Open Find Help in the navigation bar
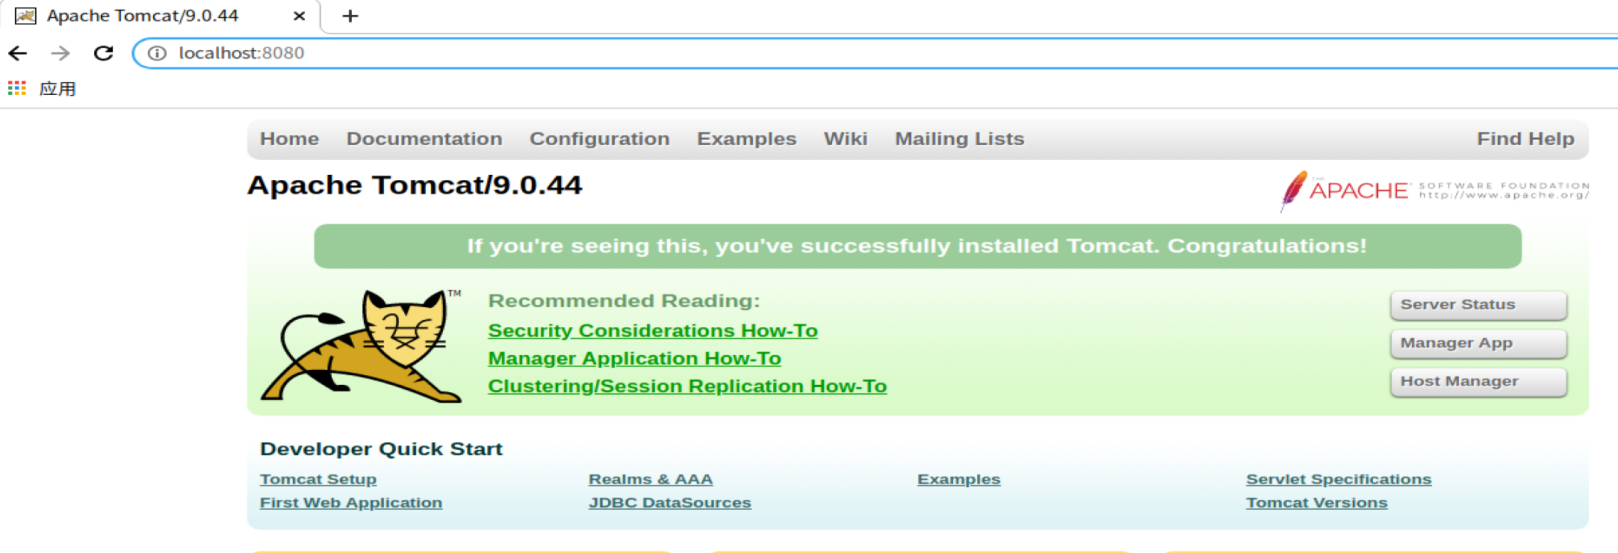 point(1525,139)
